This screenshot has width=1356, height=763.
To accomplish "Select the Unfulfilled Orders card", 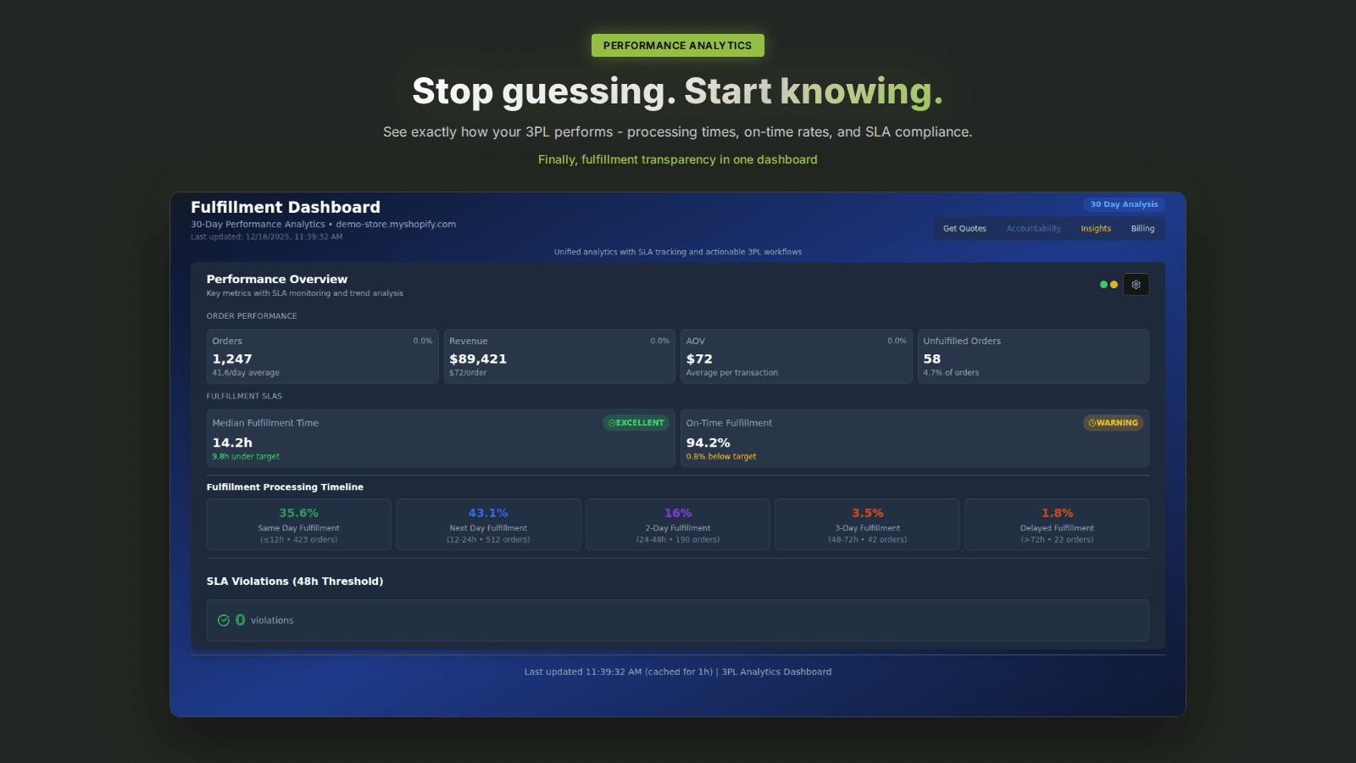I will [x=1033, y=356].
